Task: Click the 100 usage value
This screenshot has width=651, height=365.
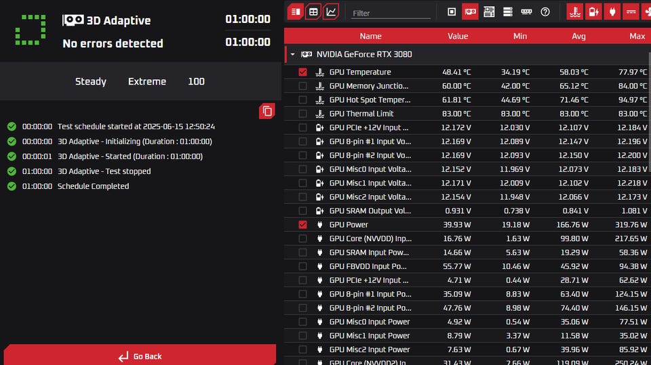Action: coord(196,82)
